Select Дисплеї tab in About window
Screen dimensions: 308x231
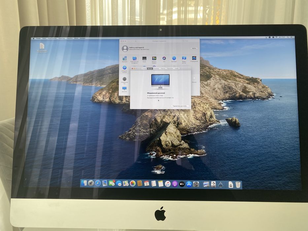(150, 69)
